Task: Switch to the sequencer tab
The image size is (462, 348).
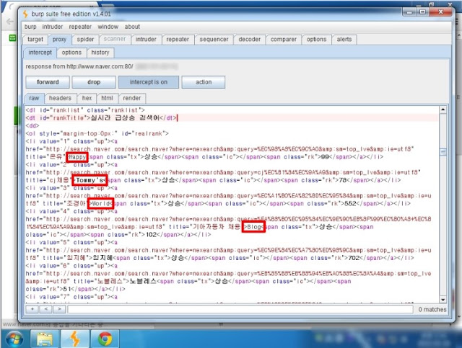Action: click(x=214, y=40)
